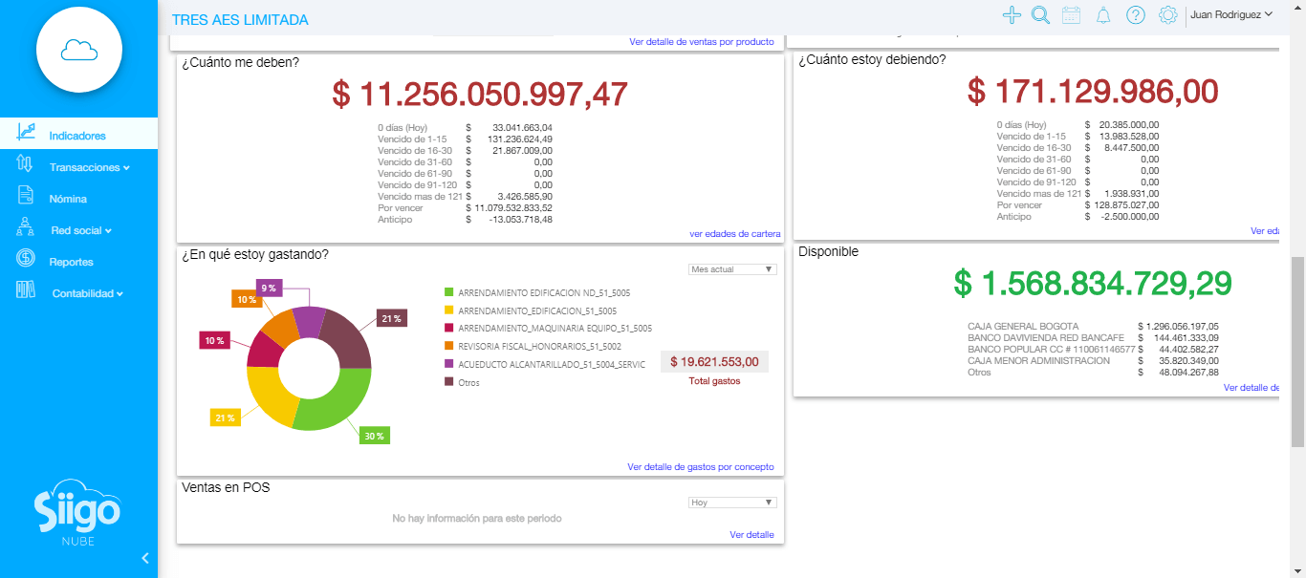1306x578 pixels.
Task: Open the Juan Rodriguez account dropdown
Action: (x=1230, y=14)
